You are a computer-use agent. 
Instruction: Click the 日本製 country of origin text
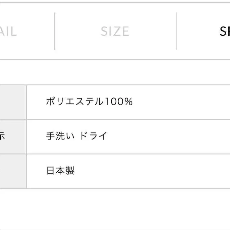(x=60, y=171)
